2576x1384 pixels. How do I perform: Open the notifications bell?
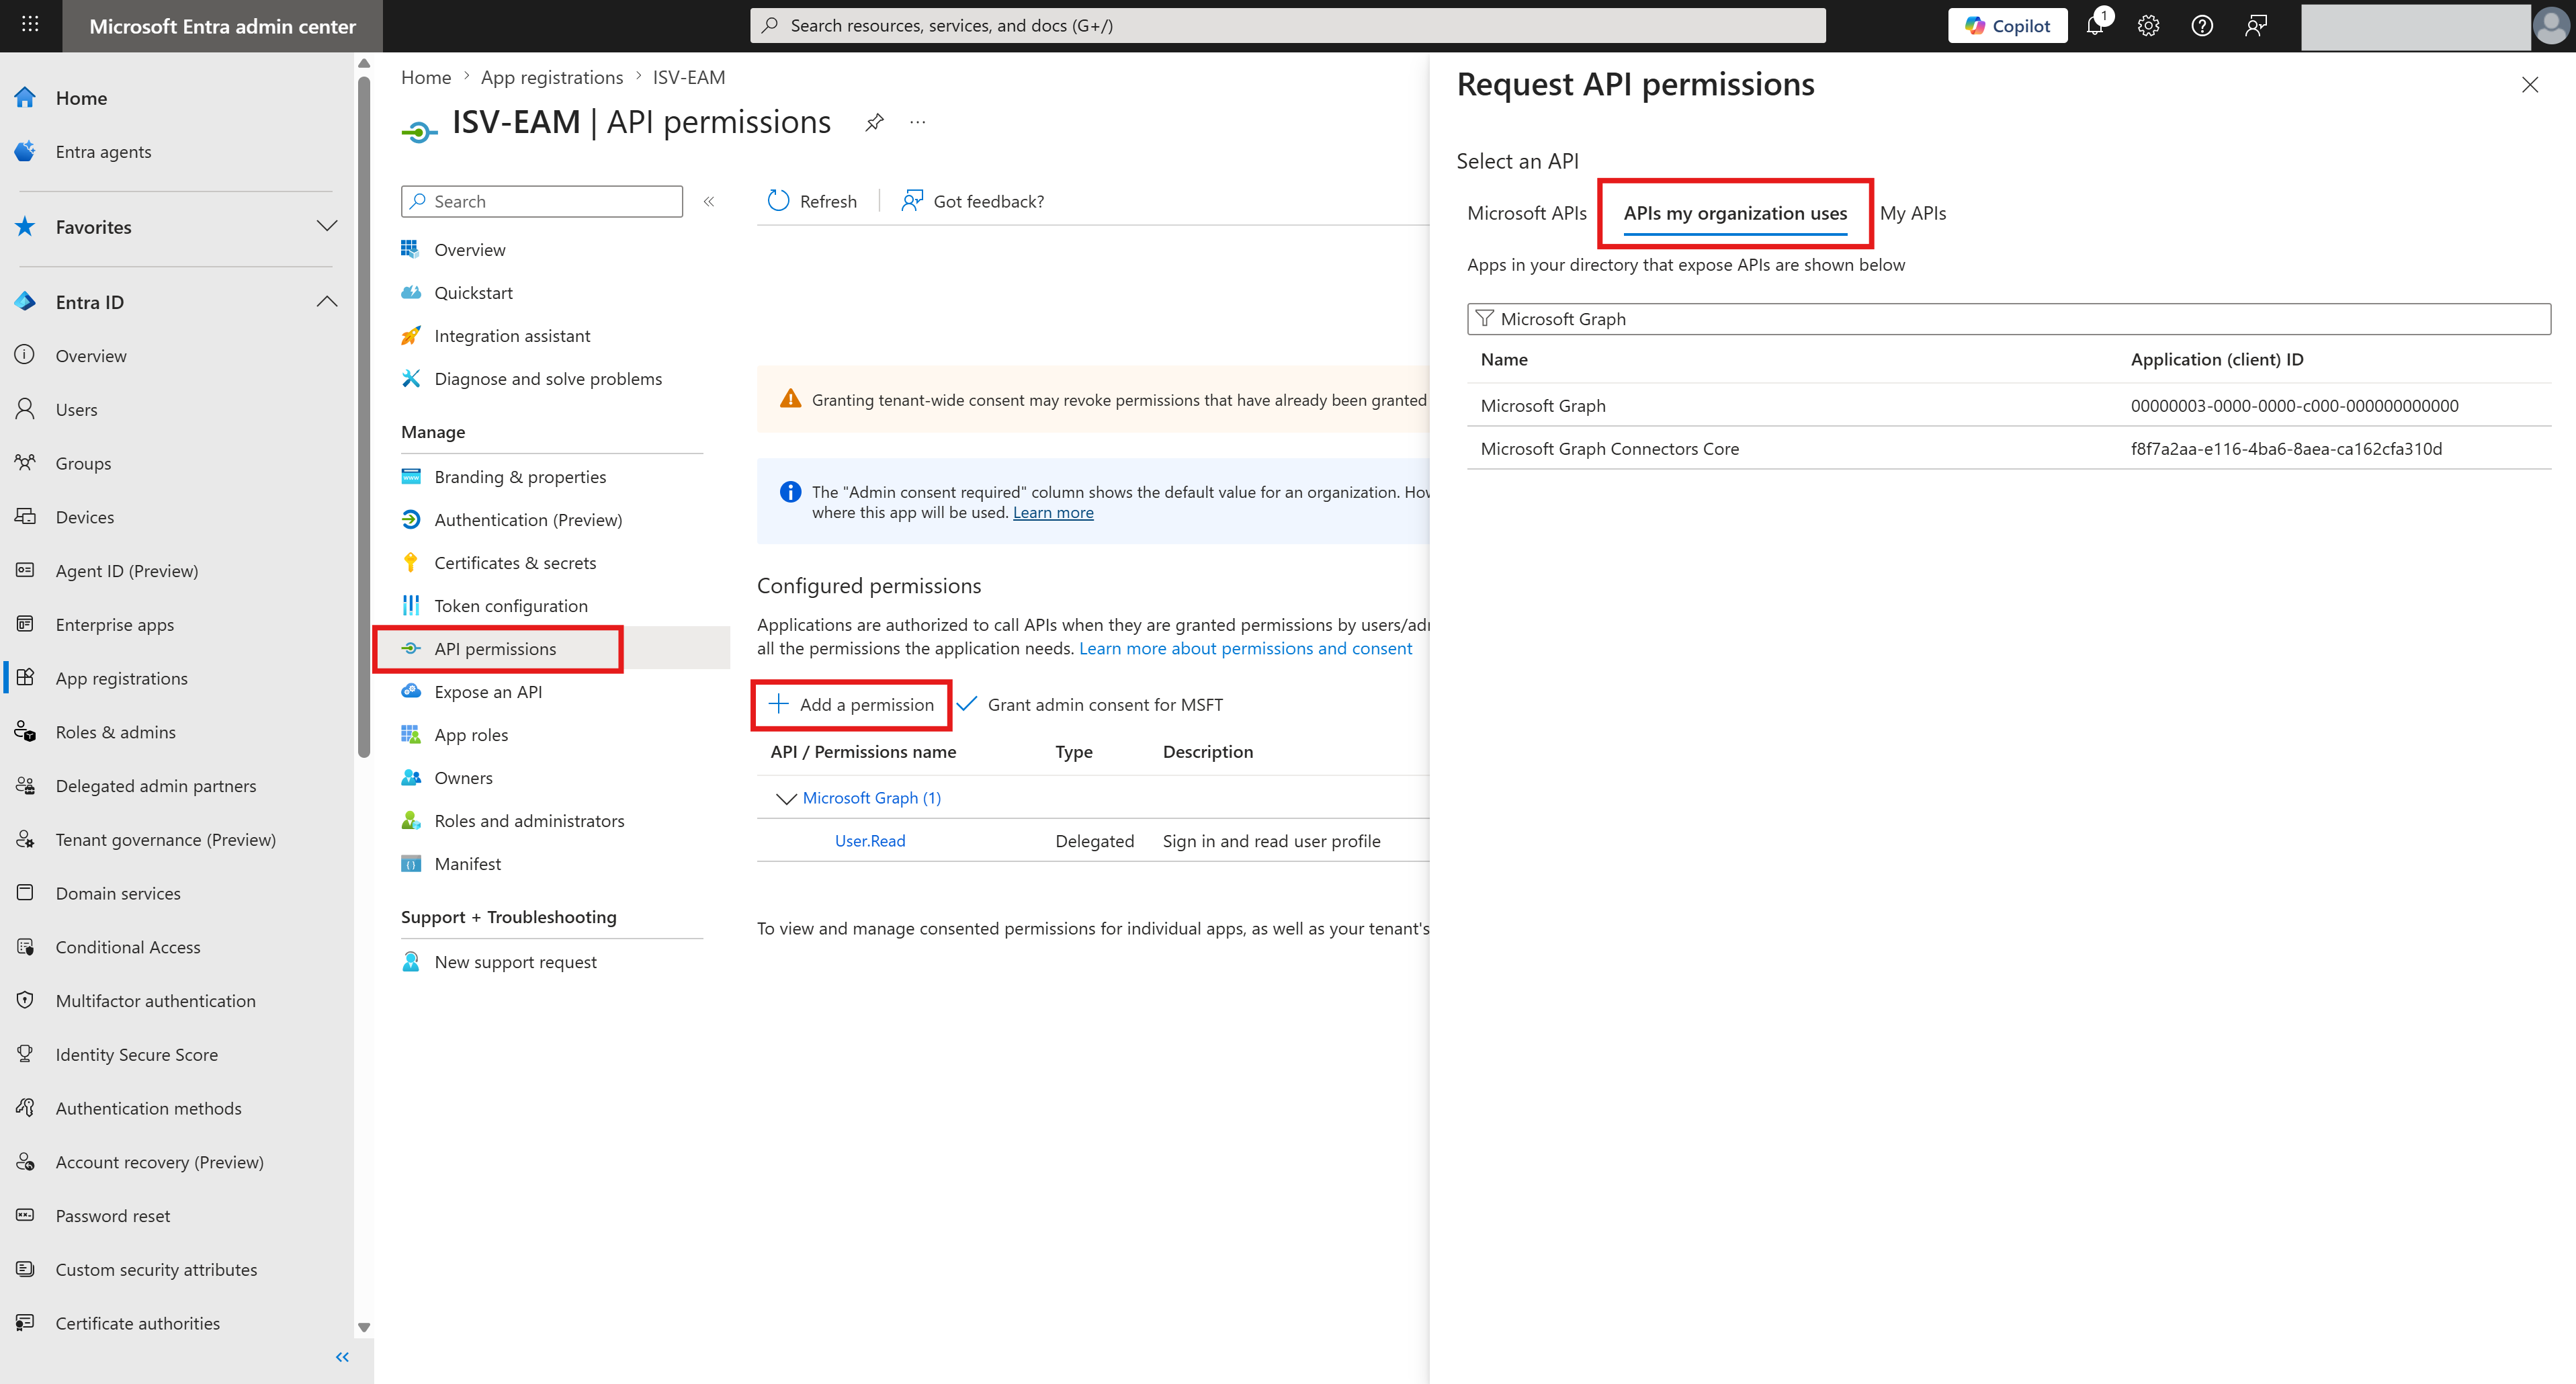(x=2095, y=25)
